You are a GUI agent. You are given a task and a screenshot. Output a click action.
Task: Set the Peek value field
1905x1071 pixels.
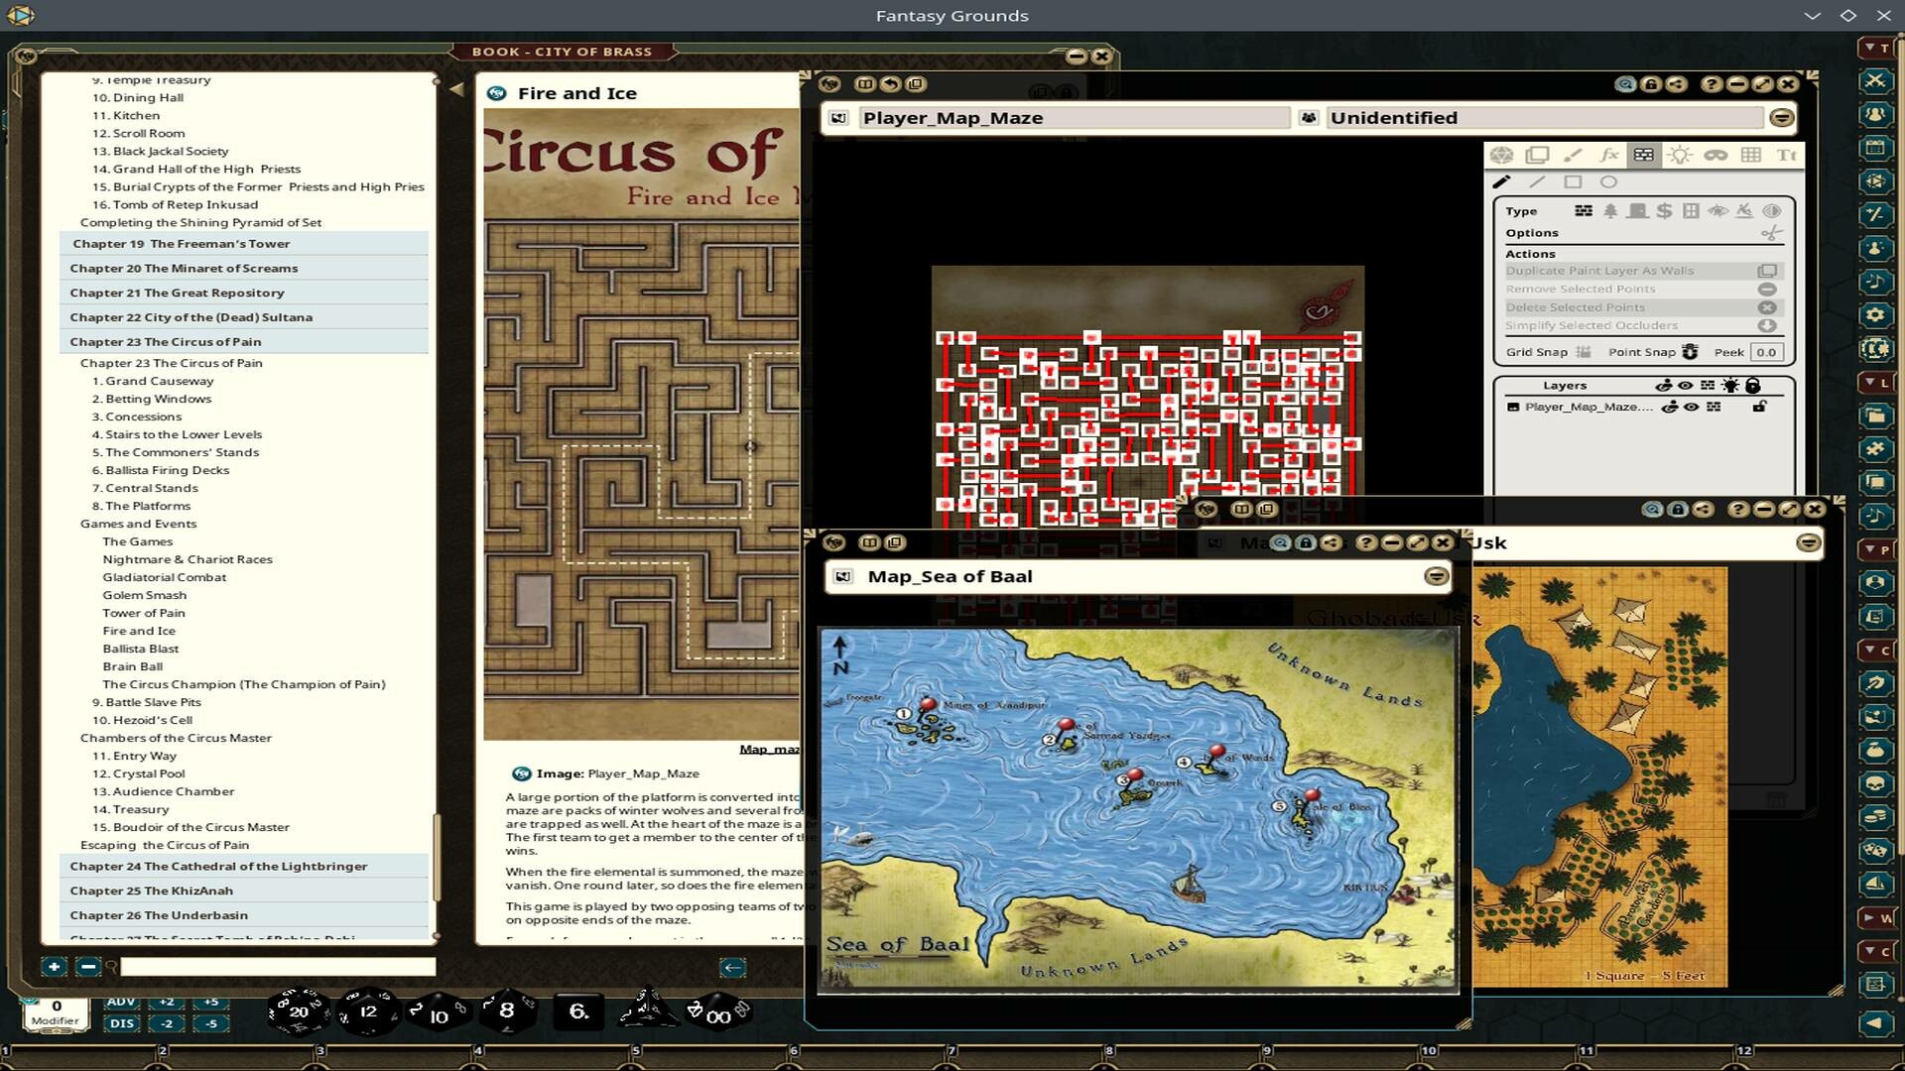[x=1767, y=352]
